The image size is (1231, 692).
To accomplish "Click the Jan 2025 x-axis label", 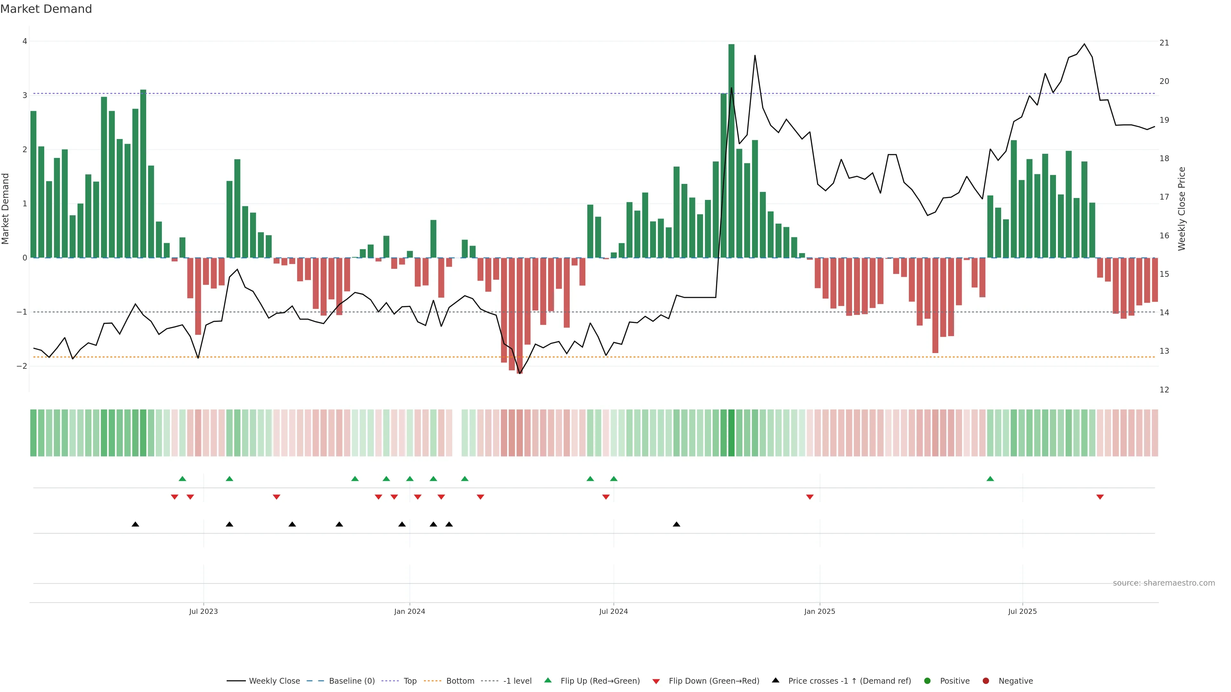I will tap(820, 611).
